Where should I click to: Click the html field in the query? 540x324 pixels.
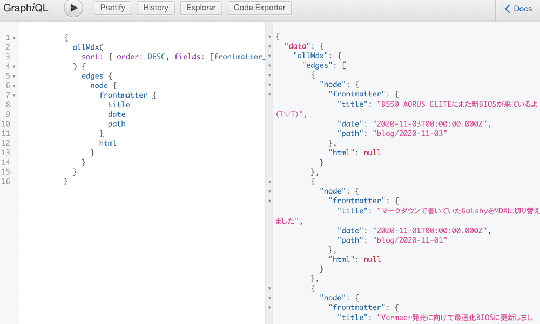coord(108,143)
